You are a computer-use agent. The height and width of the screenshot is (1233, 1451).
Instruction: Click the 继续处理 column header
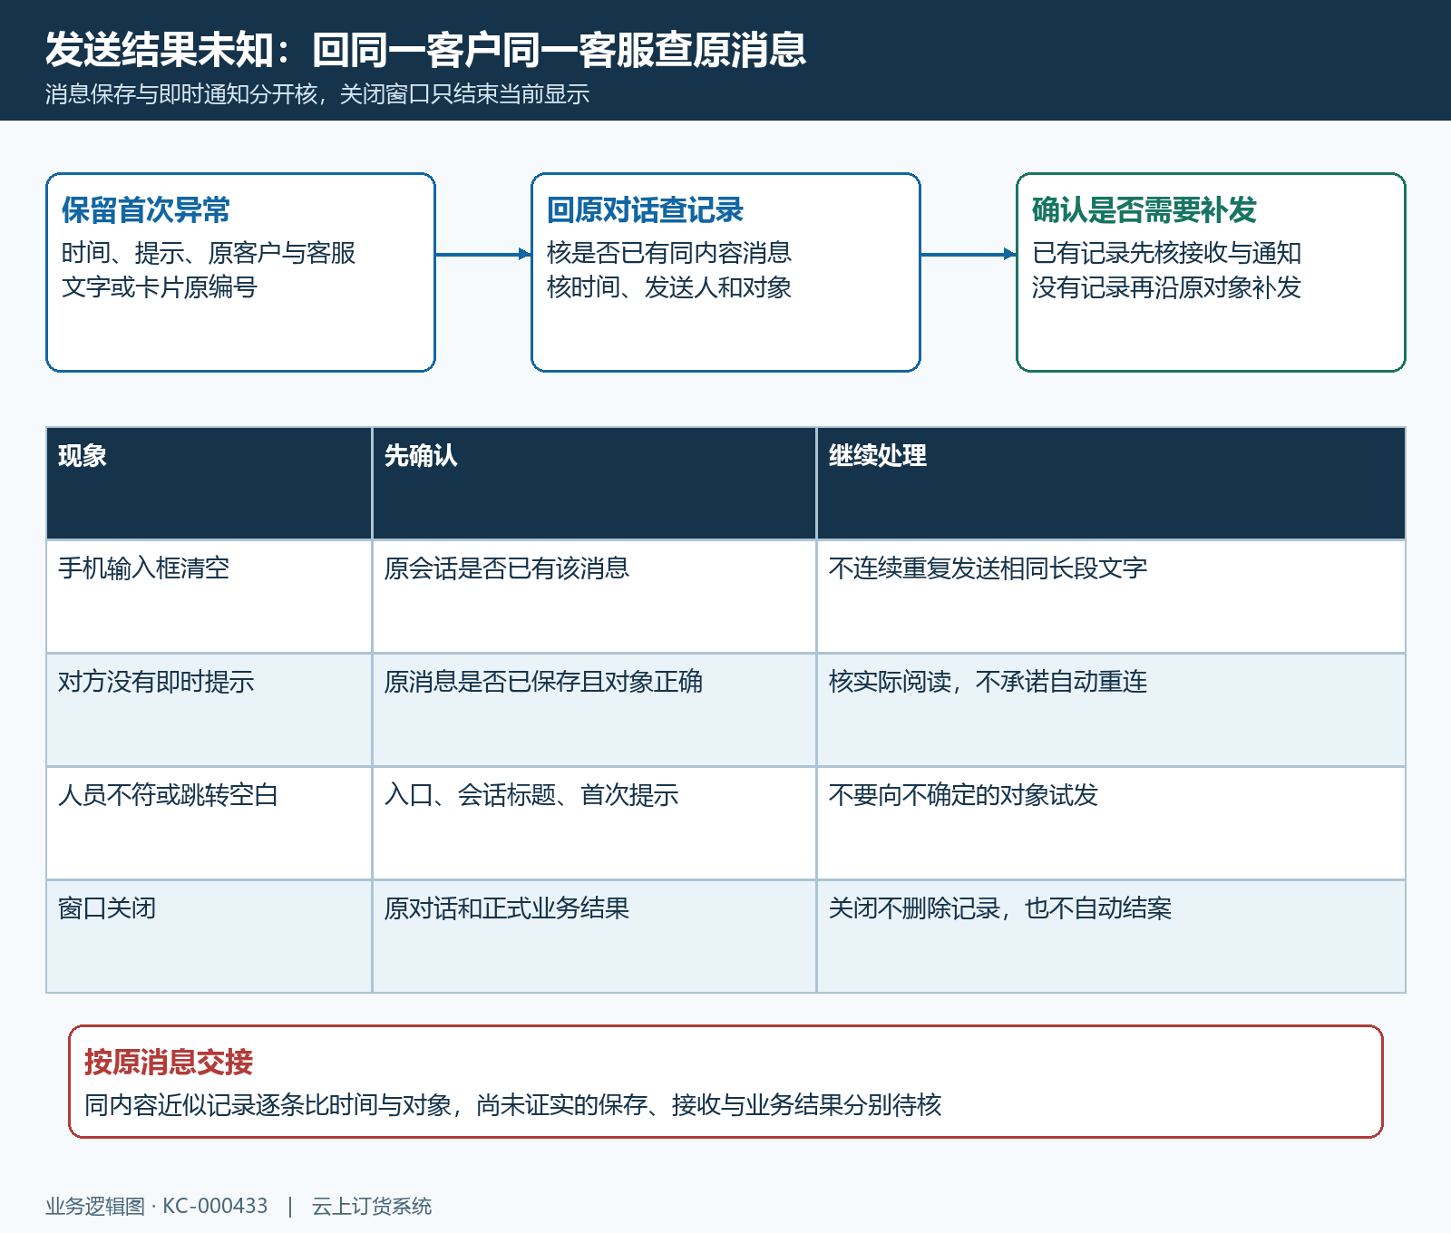[1111, 483]
